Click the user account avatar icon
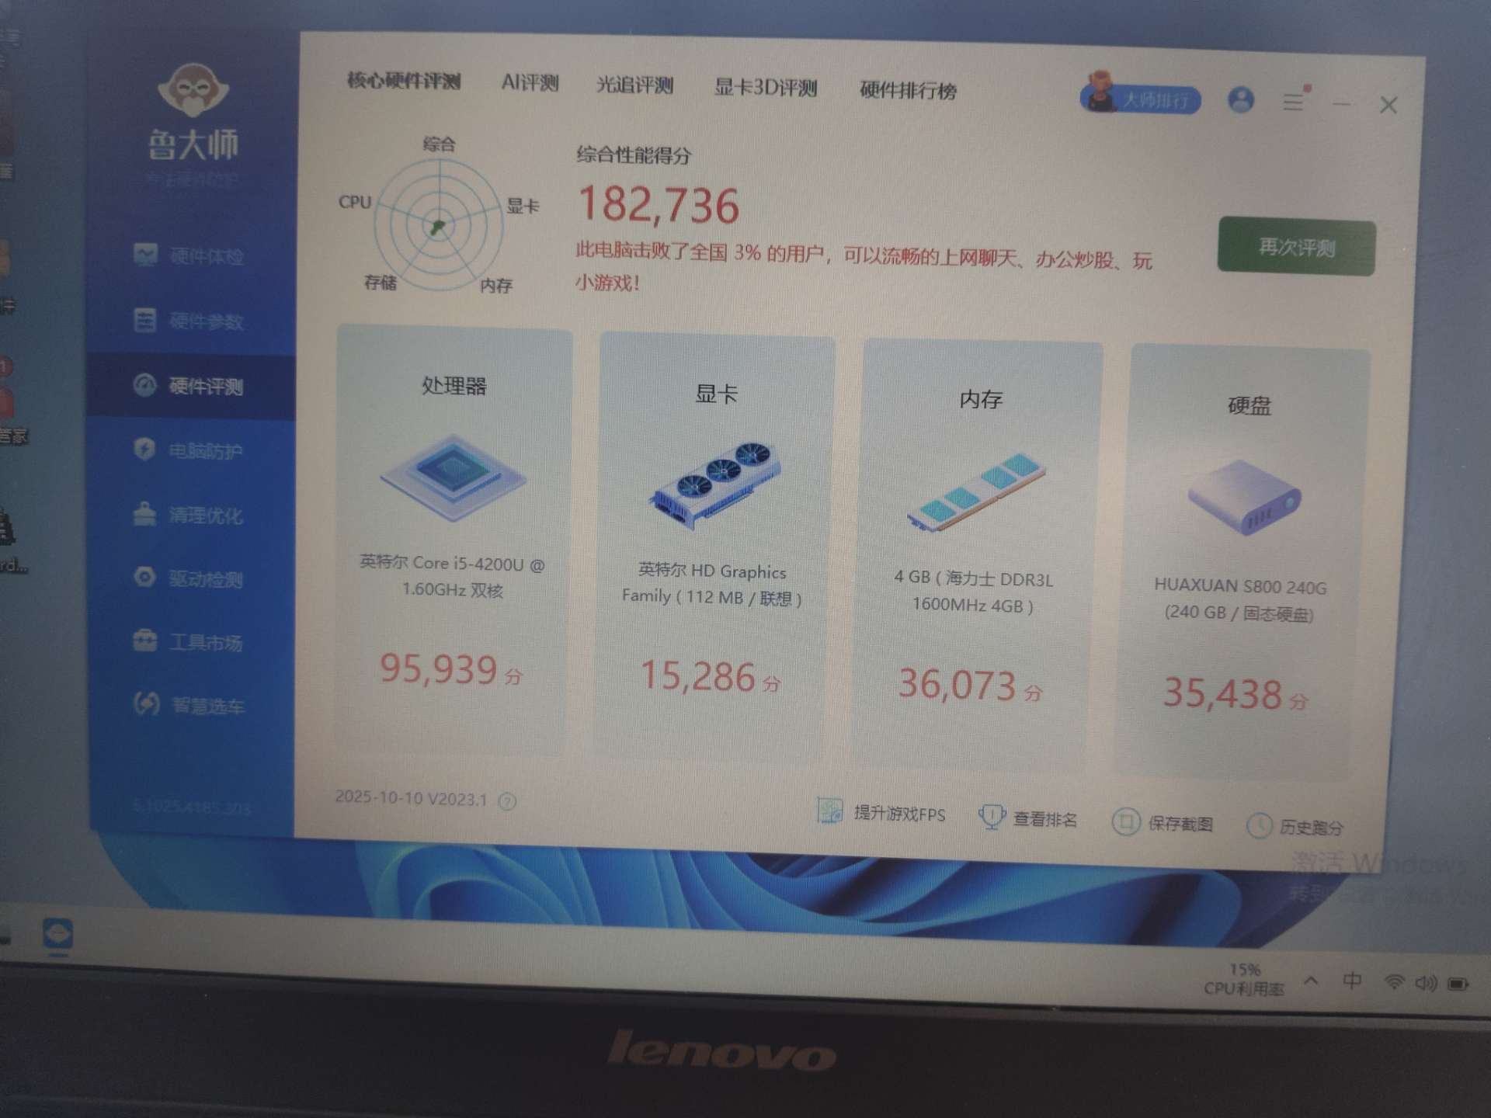This screenshot has height=1118, width=1491. tap(1240, 100)
